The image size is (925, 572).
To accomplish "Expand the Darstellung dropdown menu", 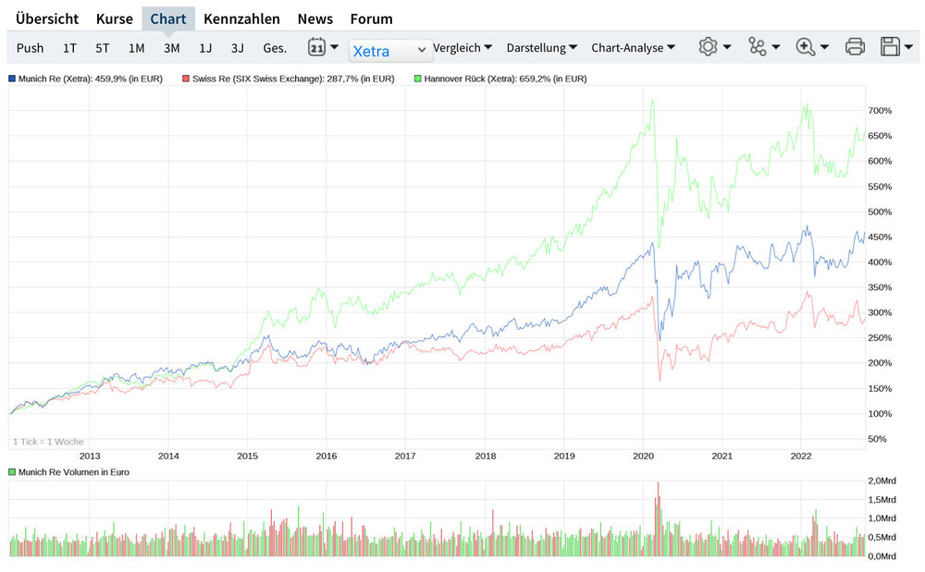I will point(542,47).
